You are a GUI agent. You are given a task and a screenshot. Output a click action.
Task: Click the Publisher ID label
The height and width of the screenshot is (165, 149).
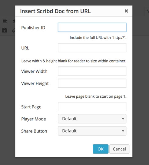click(33, 28)
